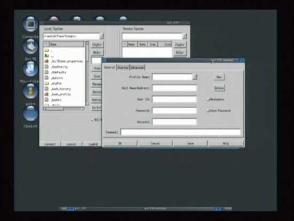Viewport: 294px width, 221px height.
Task: Click the vertical scrollbar of the local file list
Action: point(87,74)
